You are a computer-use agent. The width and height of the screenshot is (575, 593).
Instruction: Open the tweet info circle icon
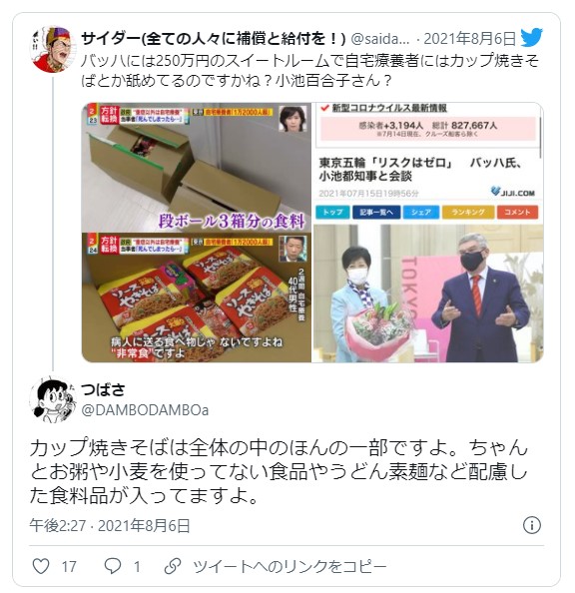coord(532,525)
